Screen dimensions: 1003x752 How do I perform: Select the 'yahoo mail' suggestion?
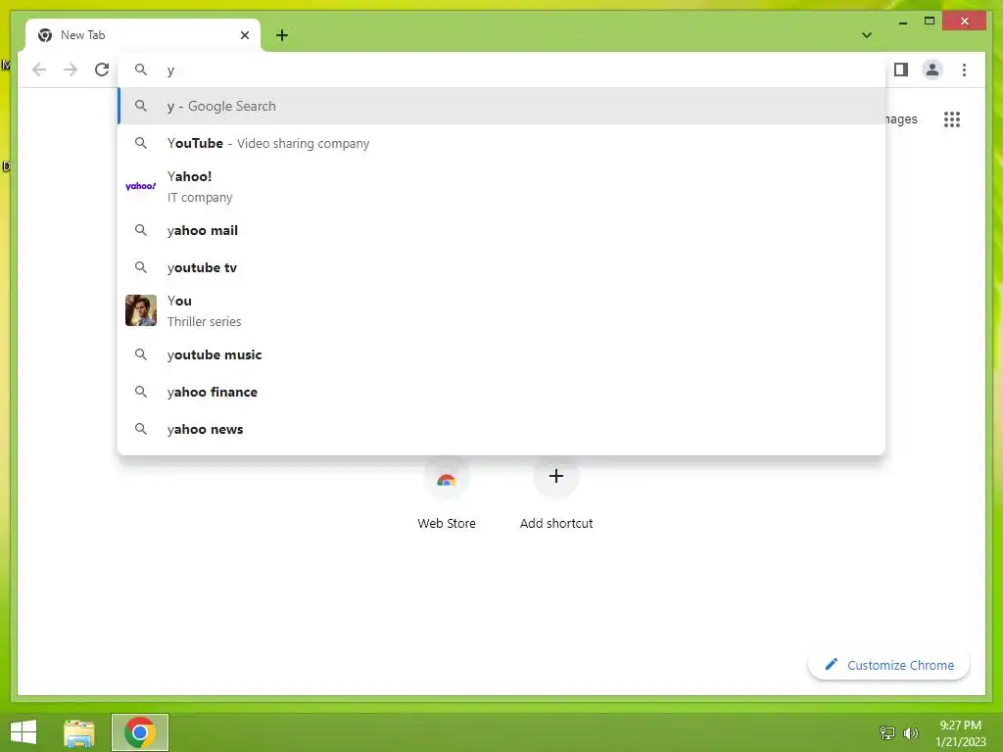point(502,230)
